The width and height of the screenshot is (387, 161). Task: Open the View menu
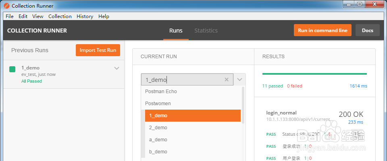(38, 16)
